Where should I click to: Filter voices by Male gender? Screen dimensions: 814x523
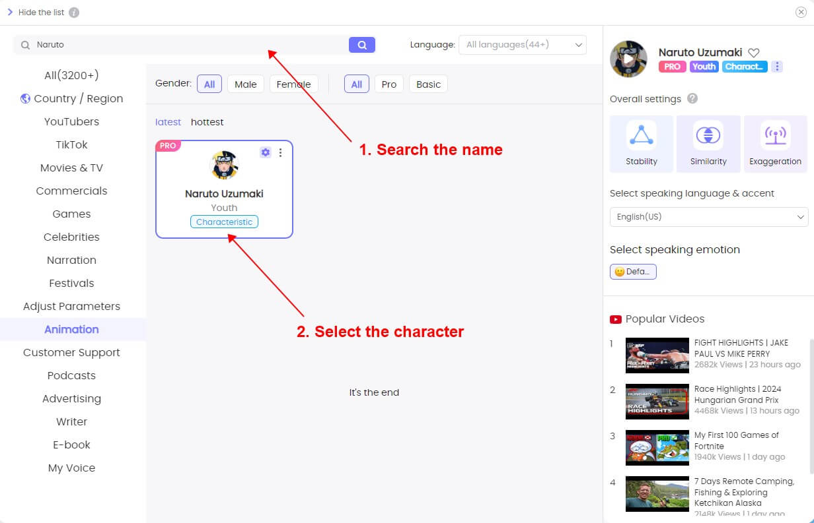246,84
